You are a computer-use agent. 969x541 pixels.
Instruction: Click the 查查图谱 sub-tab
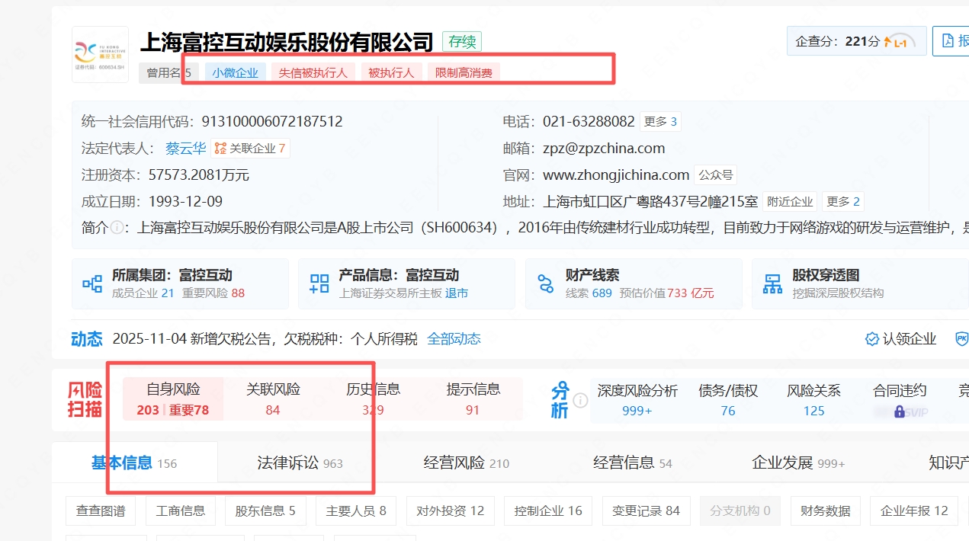[x=101, y=511]
